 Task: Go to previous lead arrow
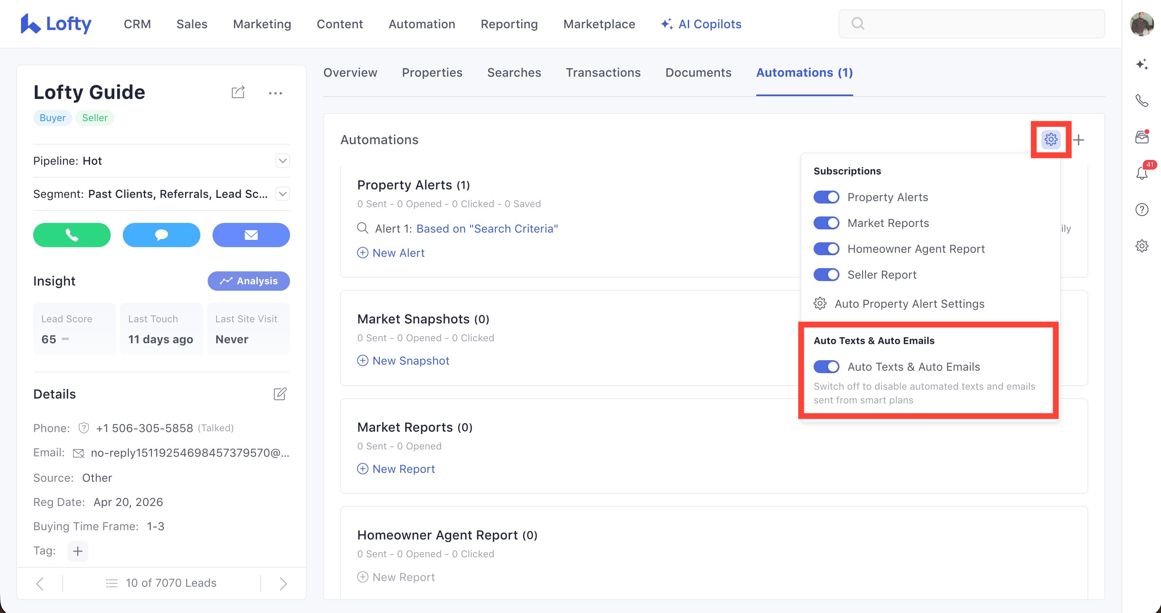40,584
